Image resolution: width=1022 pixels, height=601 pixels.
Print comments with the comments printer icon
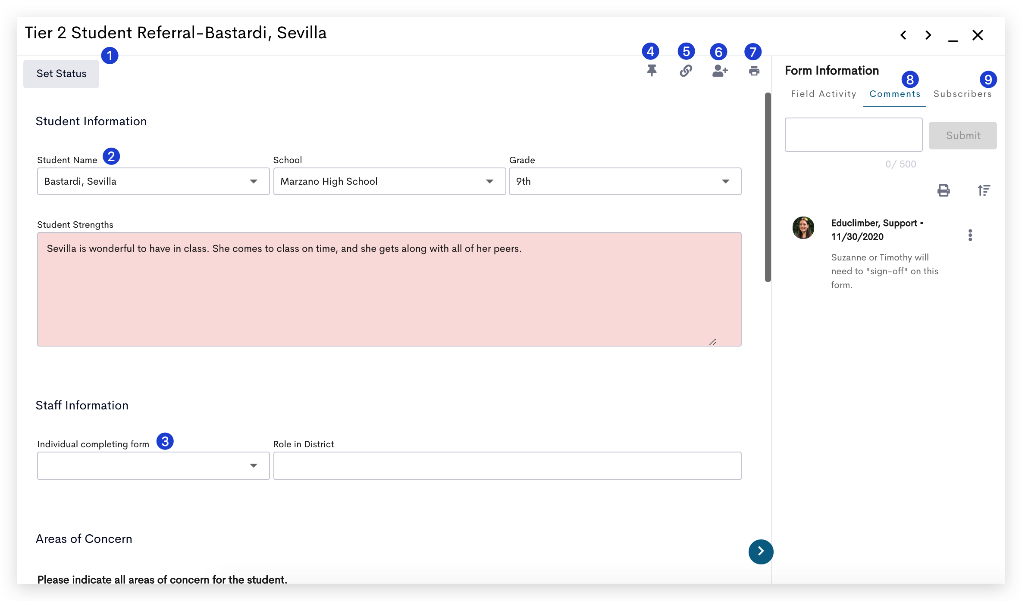944,190
